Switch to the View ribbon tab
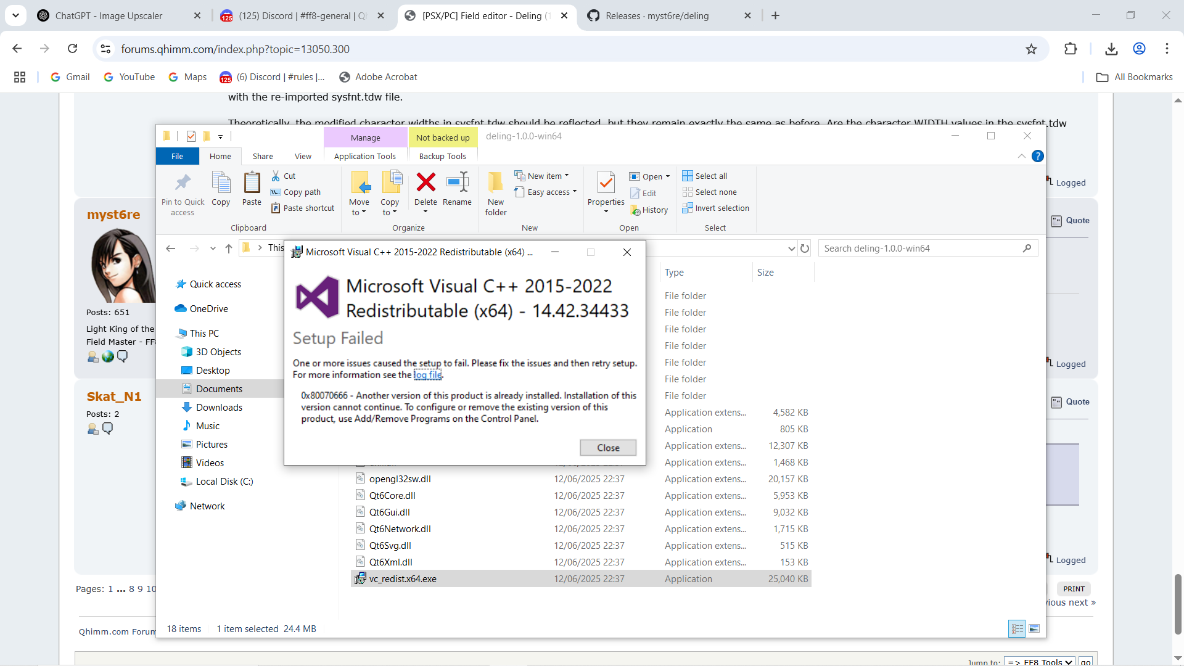1184x666 pixels. pos(303,157)
